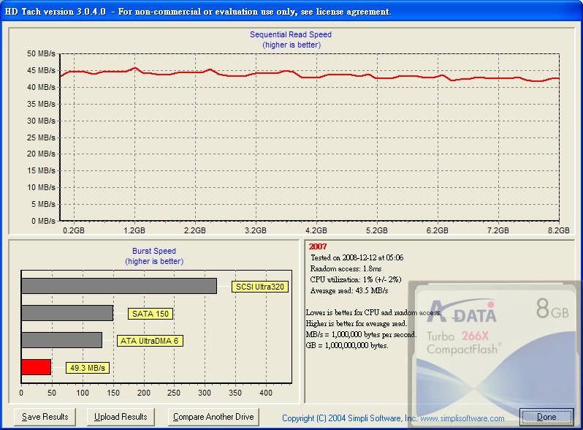Click the Tested on 2008-12-12 line
Image resolution: width=583 pixels, height=430 pixels.
[x=357, y=257]
